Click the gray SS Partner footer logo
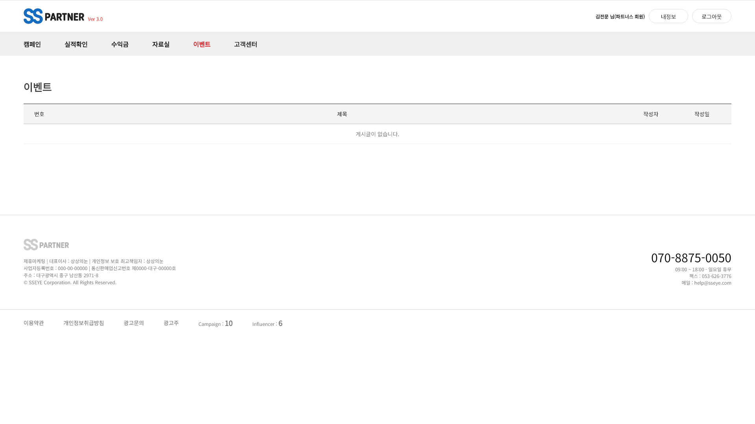The width and height of the screenshot is (755, 424). click(x=46, y=245)
